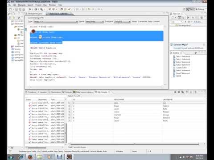
Task: Open the Search menu
Action: pos(30,5)
